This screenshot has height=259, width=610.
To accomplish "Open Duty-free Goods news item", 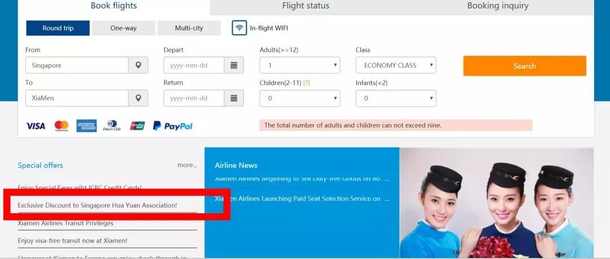I will [302, 179].
